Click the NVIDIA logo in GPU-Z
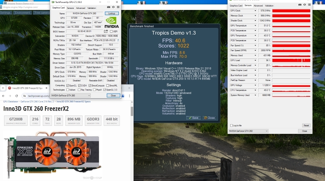325x181 pixels. (111, 22)
